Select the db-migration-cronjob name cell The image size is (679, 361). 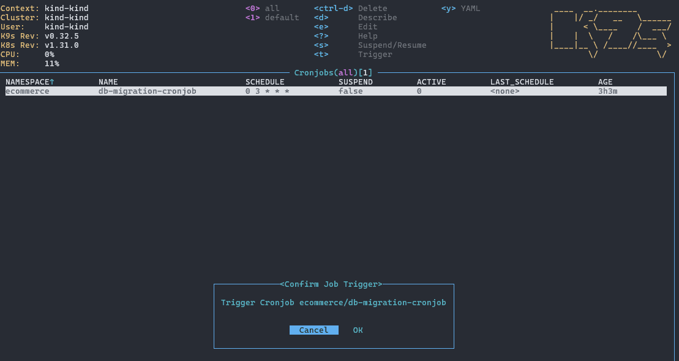coord(147,91)
